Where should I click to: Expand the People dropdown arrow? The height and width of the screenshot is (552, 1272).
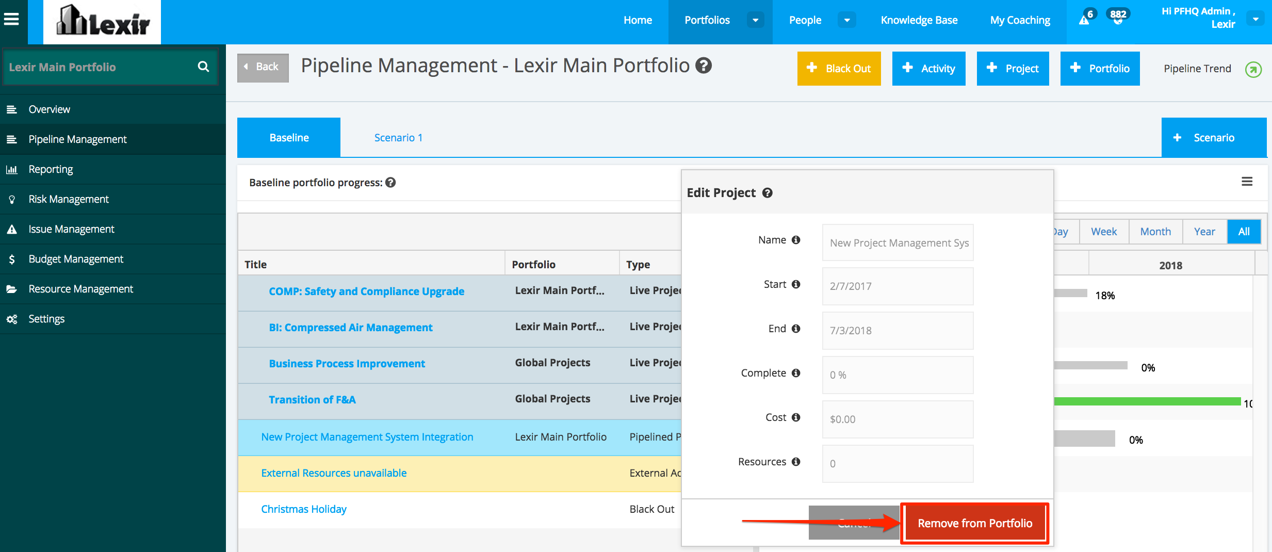pyautogui.click(x=847, y=20)
